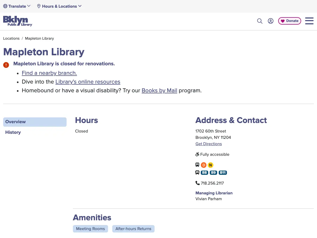The image size is (317, 238).
Task: Open Library's online resources link
Action: (x=88, y=82)
